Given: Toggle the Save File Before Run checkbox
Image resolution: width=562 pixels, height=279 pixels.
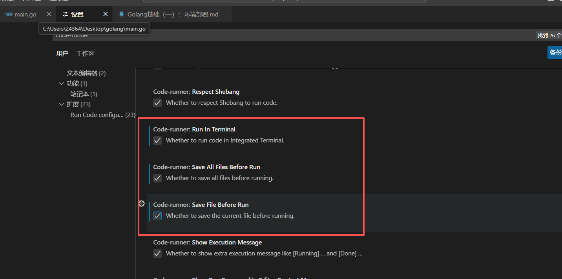Looking at the screenshot, I should (x=157, y=216).
